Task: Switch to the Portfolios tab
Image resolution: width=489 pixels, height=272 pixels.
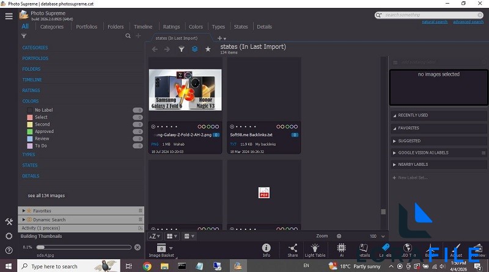Action: point(87,27)
